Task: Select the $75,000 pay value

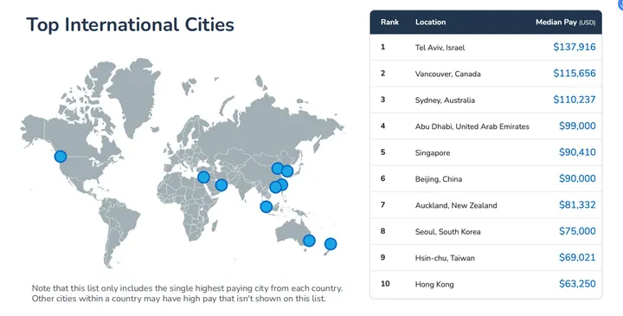Action: [x=577, y=231]
